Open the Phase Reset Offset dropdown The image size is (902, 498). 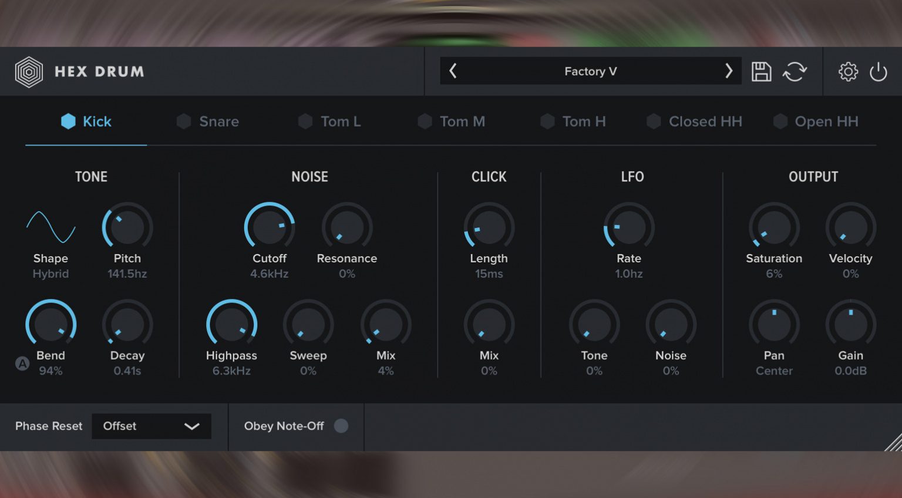point(151,426)
